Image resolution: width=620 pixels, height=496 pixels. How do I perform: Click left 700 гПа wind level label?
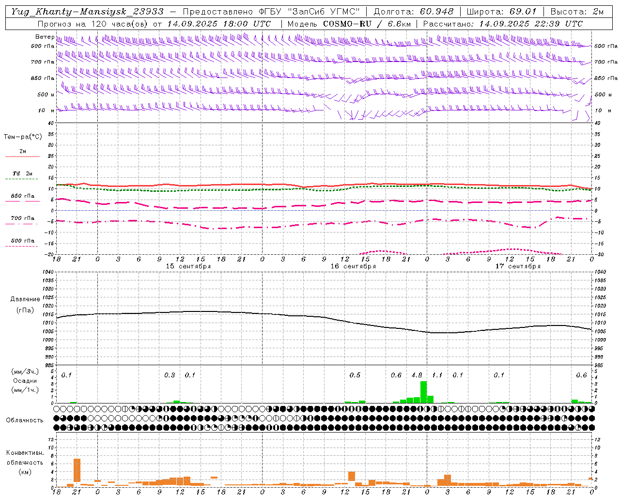pyautogui.click(x=43, y=62)
